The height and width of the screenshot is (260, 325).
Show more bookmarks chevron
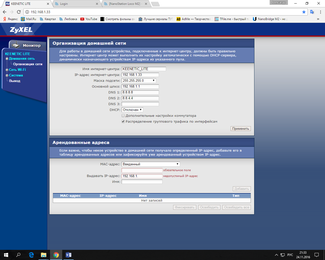pyautogui.click(x=318, y=19)
